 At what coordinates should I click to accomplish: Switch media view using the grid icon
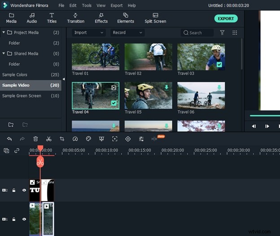pos(235,33)
